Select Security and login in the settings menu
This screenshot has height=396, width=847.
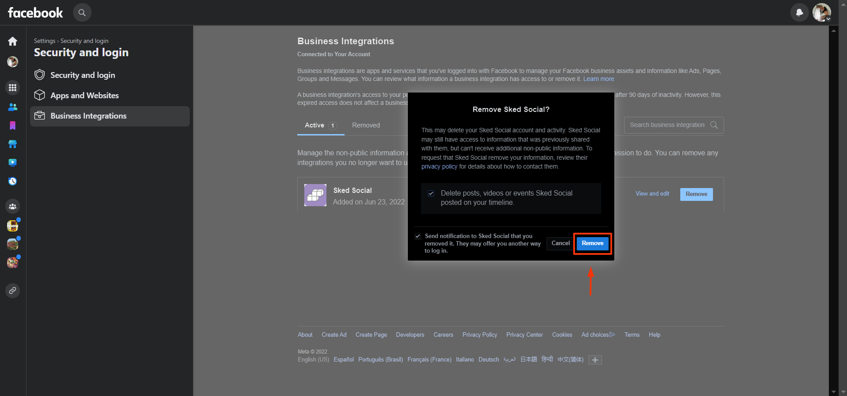click(110, 75)
